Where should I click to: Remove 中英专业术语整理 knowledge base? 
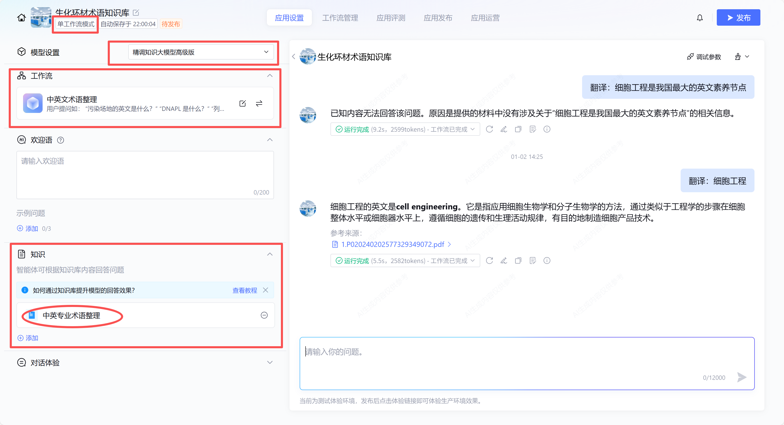click(x=264, y=315)
